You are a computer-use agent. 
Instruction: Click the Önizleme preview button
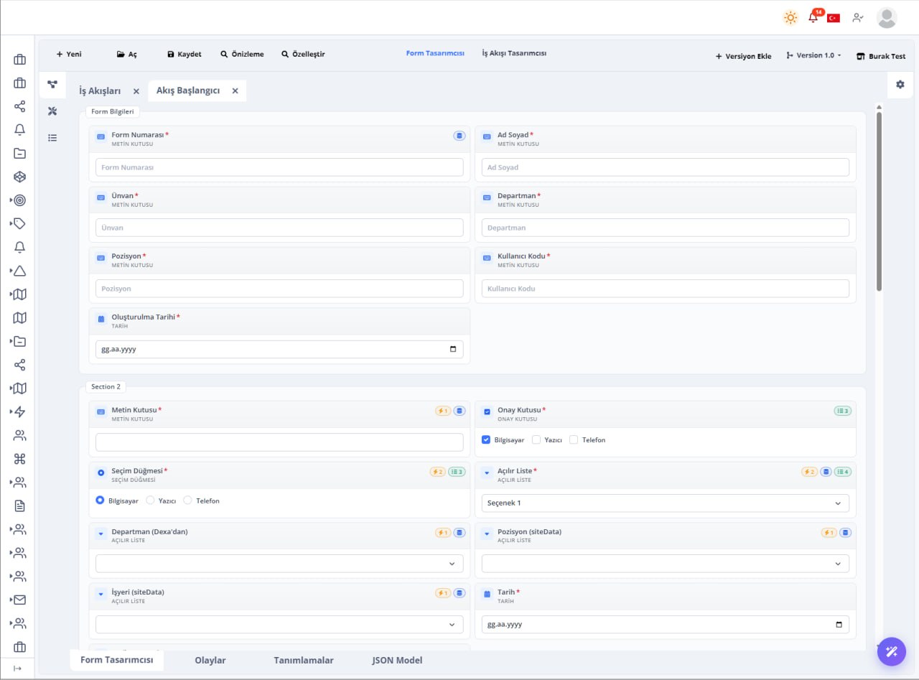click(x=242, y=54)
